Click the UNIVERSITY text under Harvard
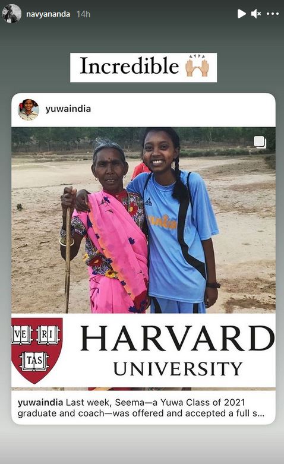The height and width of the screenshot is (464, 284). pos(178,369)
